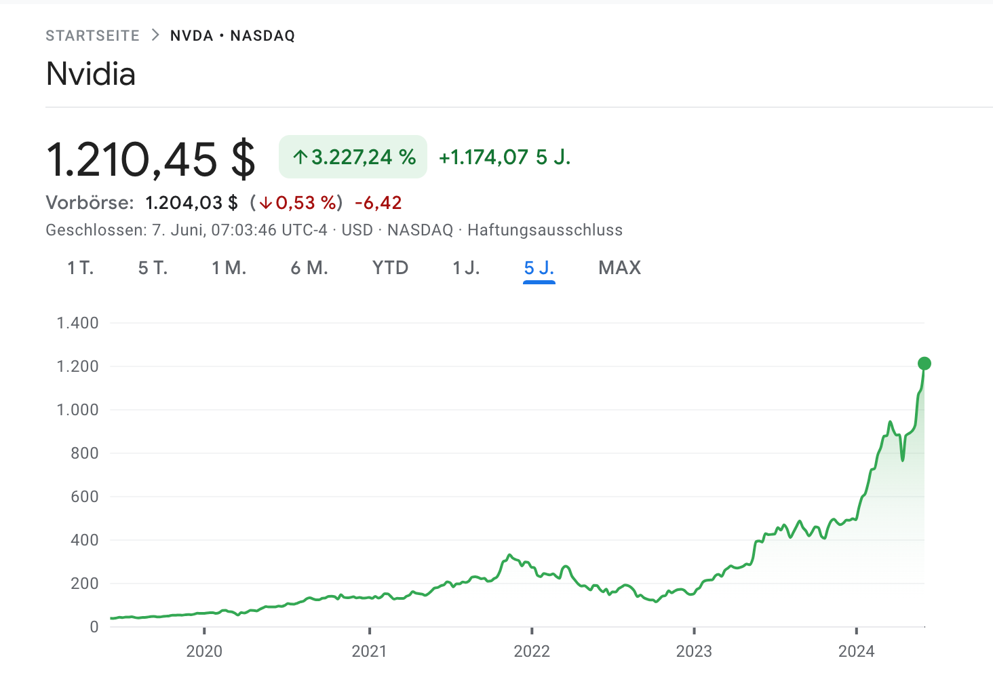993x688 pixels.
Task: Click the Vorbörse label
Action: point(90,203)
